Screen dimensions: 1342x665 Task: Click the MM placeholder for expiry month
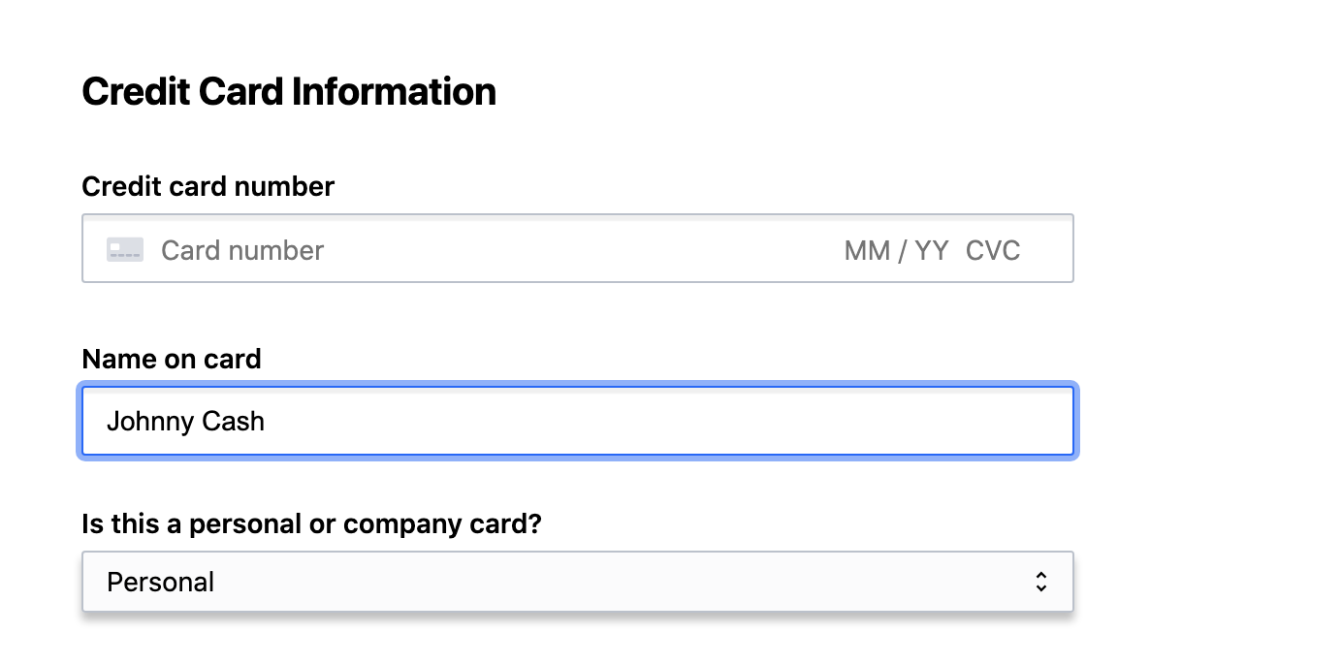click(867, 250)
